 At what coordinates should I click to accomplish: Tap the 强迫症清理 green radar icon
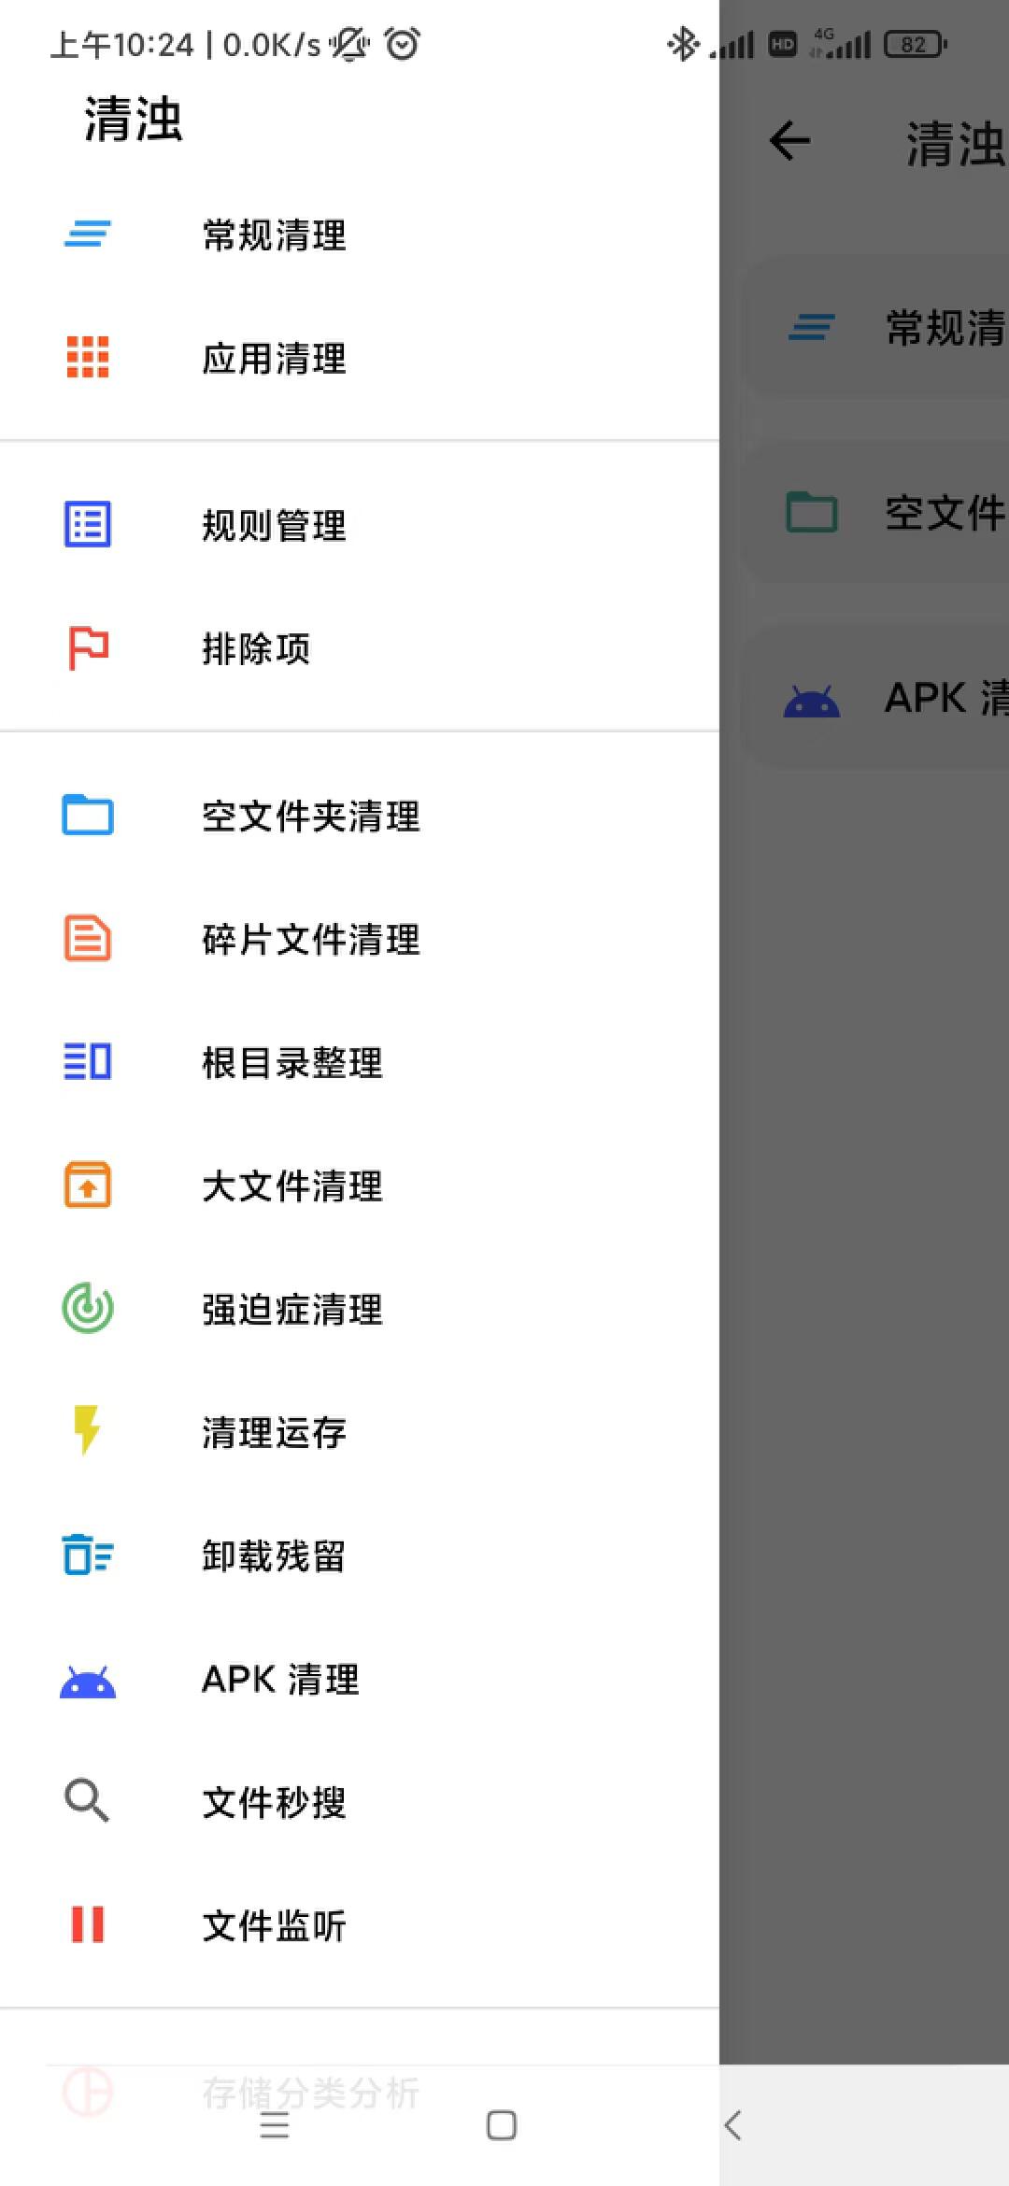pos(88,1308)
